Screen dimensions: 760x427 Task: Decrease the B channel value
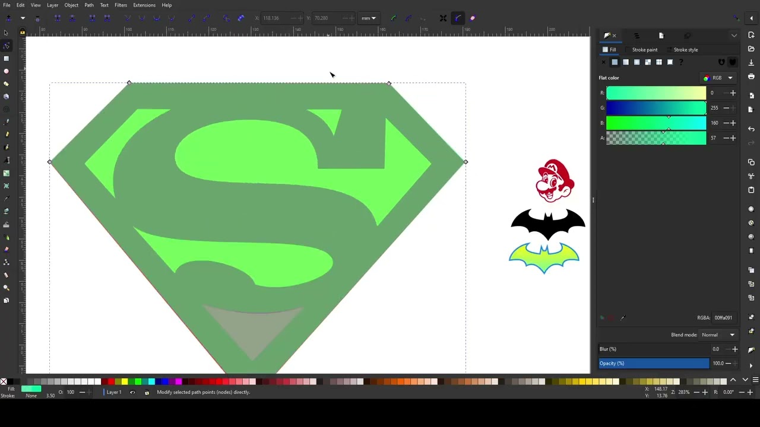click(726, 123)
